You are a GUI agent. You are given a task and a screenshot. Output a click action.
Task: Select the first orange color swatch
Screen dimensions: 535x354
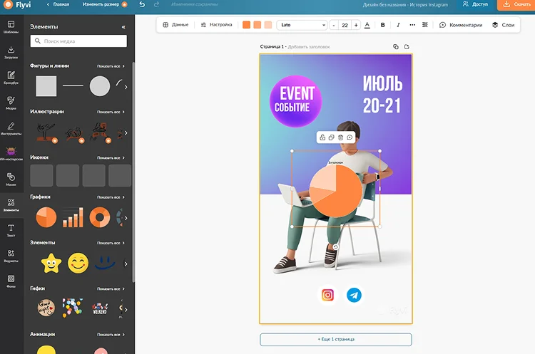tap(246, 25)
